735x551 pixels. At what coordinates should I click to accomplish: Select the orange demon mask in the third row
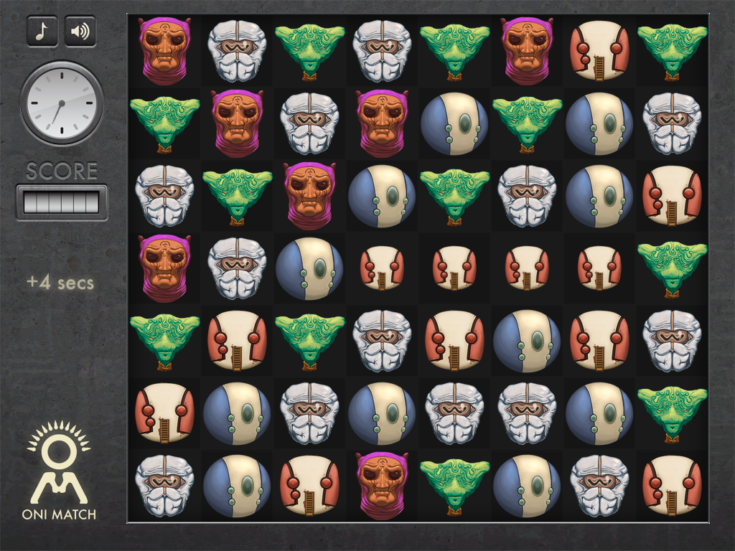click(309, 196)
